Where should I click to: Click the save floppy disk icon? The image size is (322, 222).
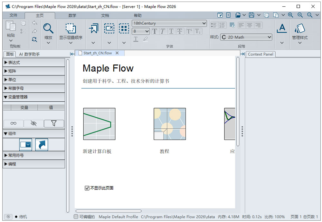251,15
